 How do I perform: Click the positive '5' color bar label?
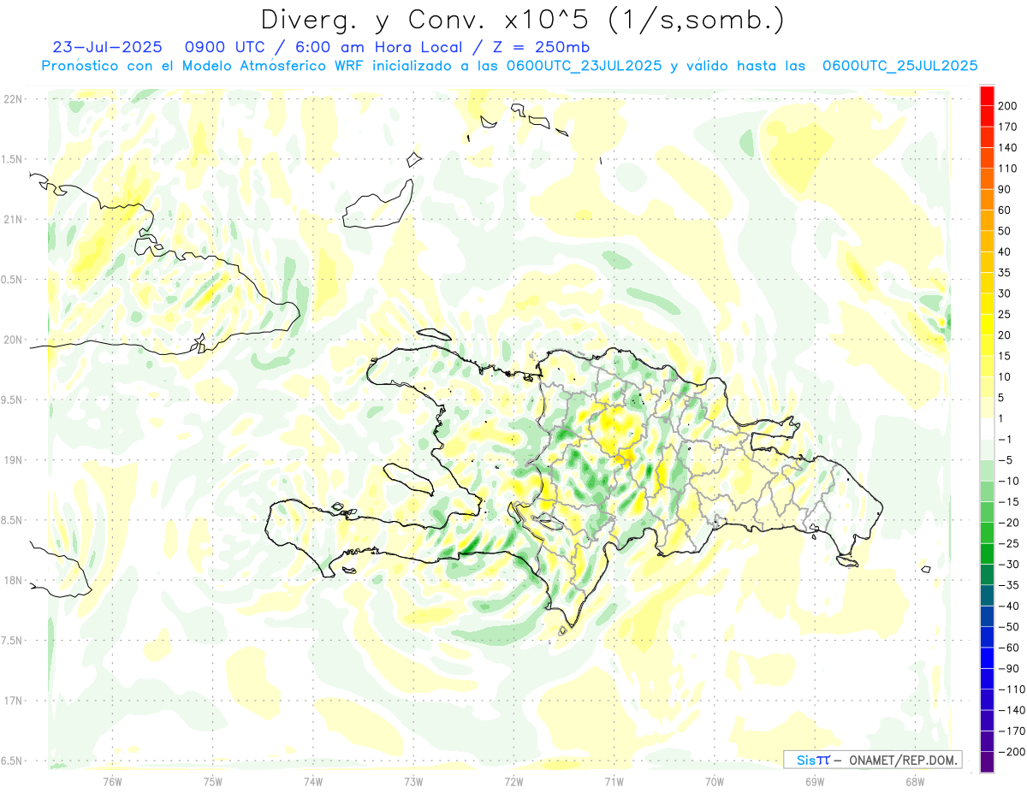click(x=1001, y=398)
